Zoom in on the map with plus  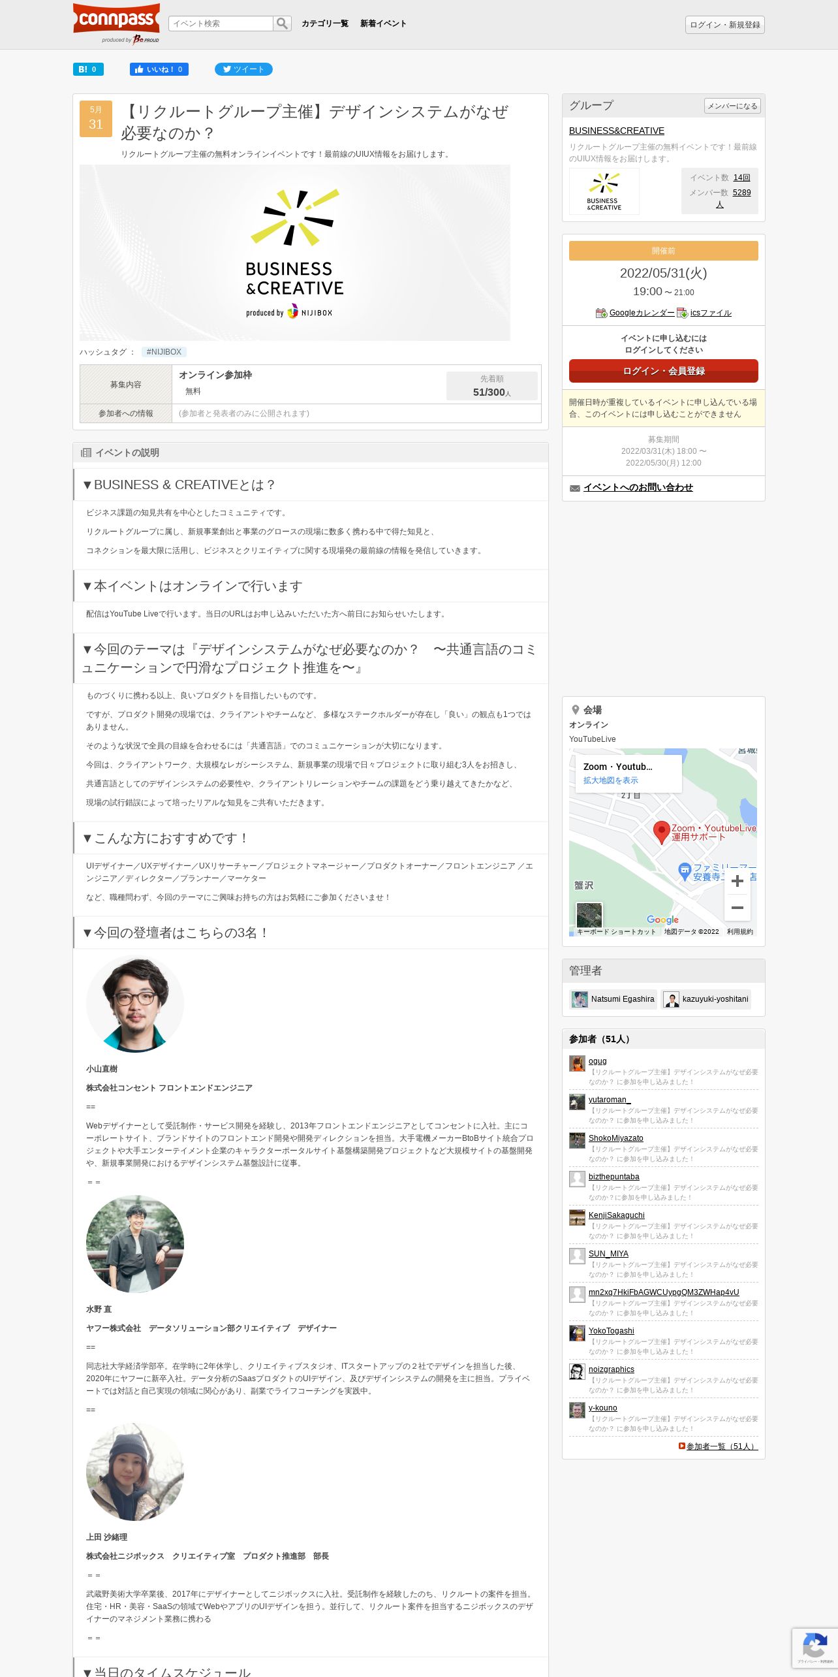point(737,881)
